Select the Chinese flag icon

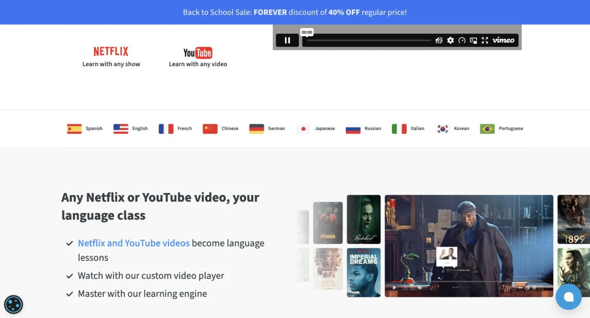click(x=210, y=129)
